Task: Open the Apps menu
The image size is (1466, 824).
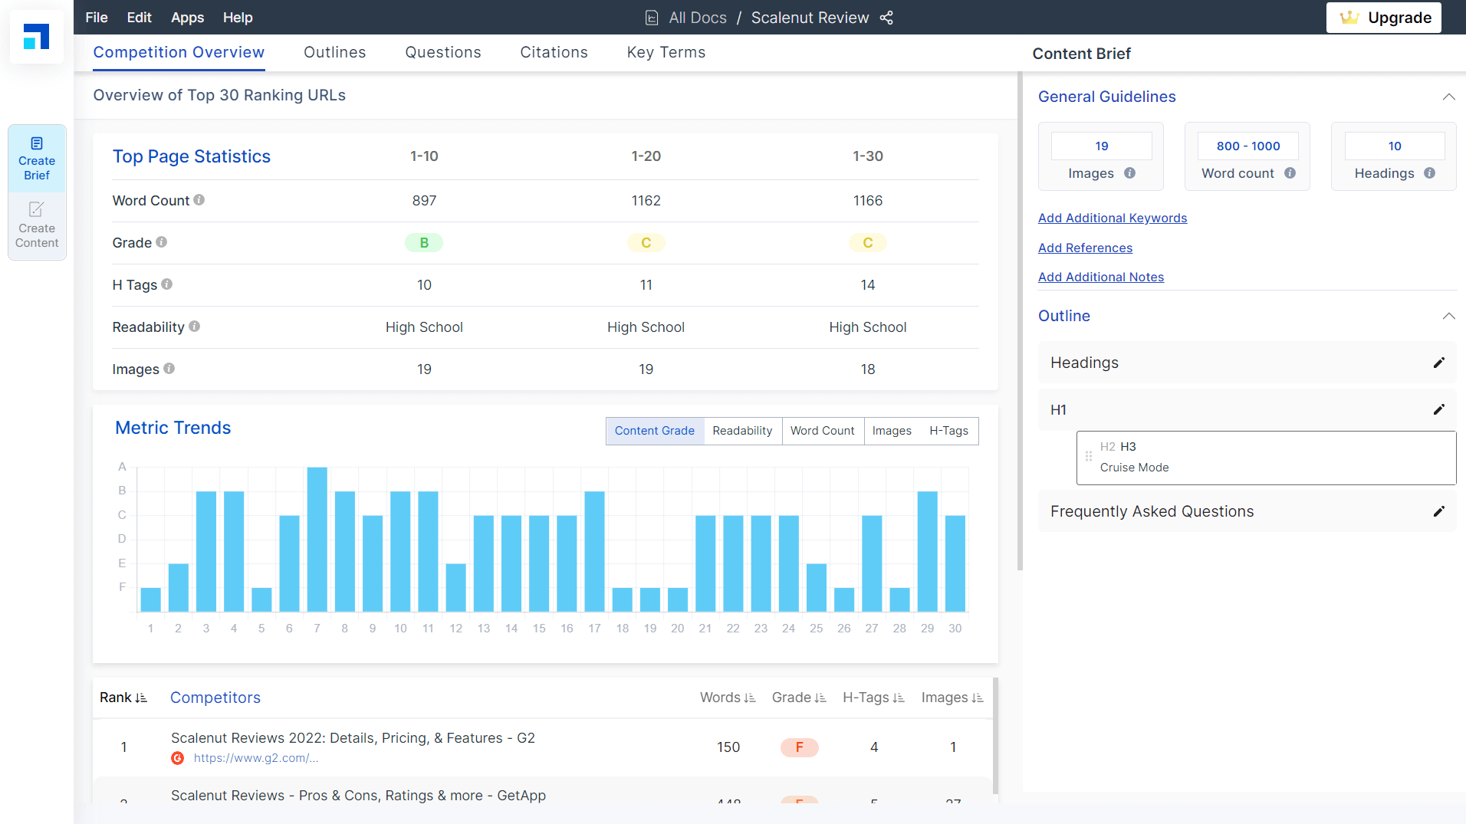Action: (x=187, y=18)
